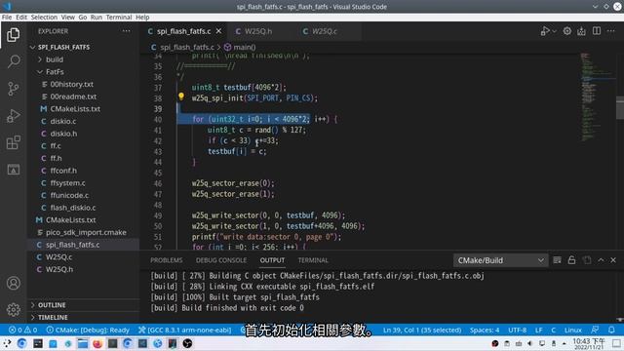
Task: Switch to the W25Q.h editor tab
Action: (258, 31)
